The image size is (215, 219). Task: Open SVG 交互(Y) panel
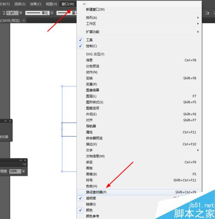[x=139, y=54]
